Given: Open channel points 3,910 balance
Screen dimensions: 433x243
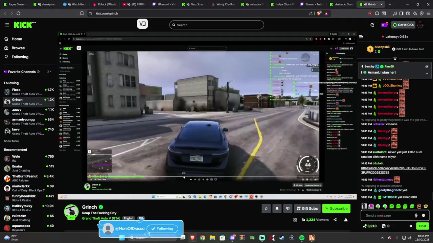Looking at the screenshot, I should pos(369,226).
